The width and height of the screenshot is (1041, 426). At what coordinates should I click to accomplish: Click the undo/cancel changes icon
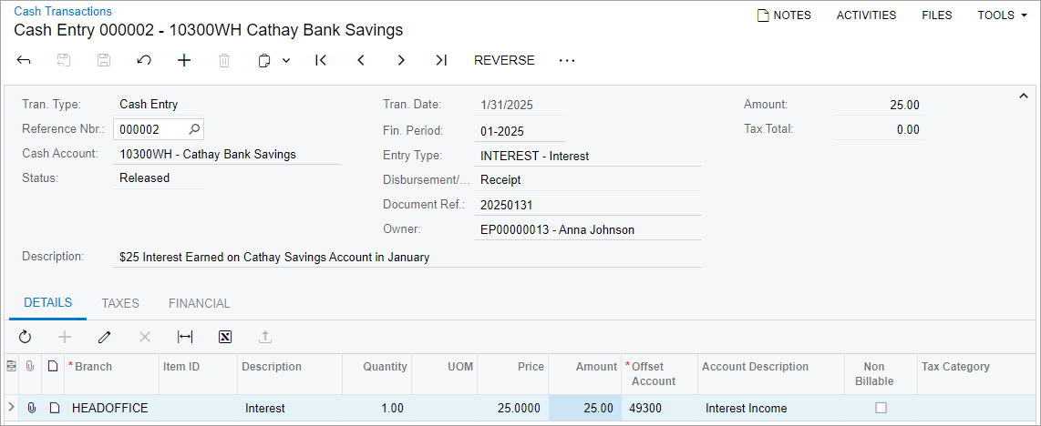[144, 60]
